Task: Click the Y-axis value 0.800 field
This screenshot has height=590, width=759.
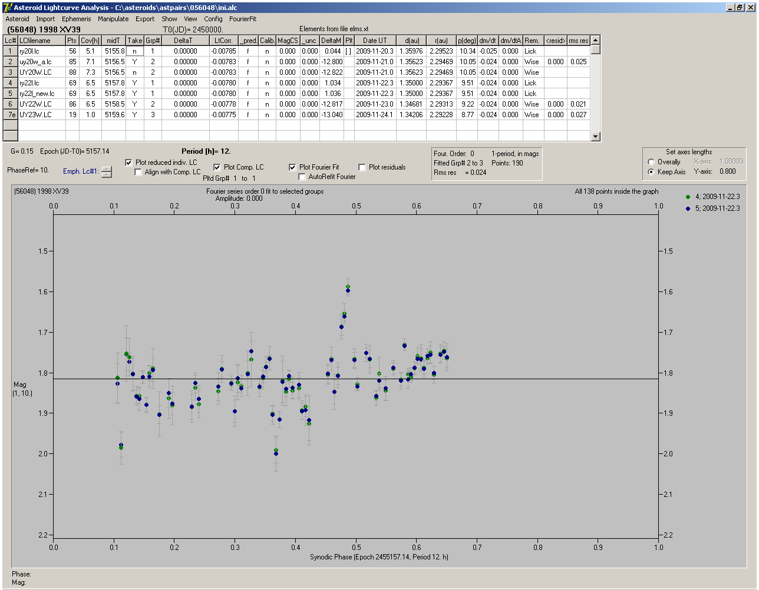Action: click(x=727, y=171)
